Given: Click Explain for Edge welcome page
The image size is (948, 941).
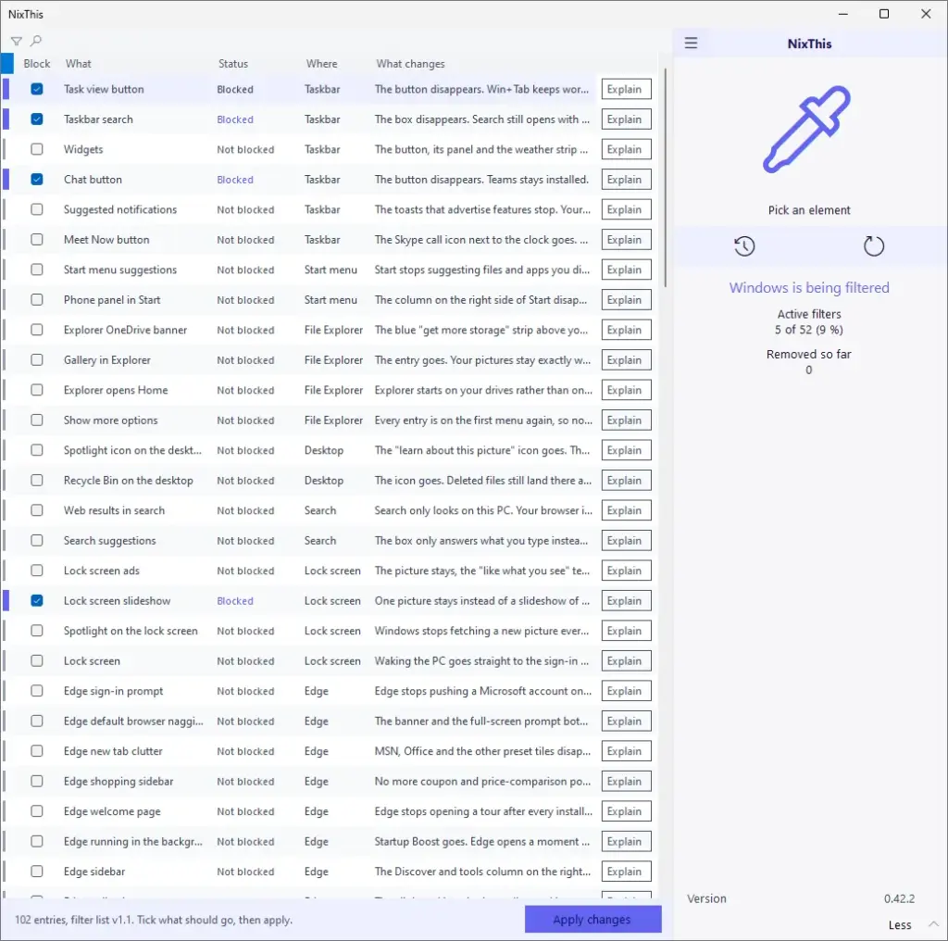Looking at the screenshot, I should [x=626, y=811].
